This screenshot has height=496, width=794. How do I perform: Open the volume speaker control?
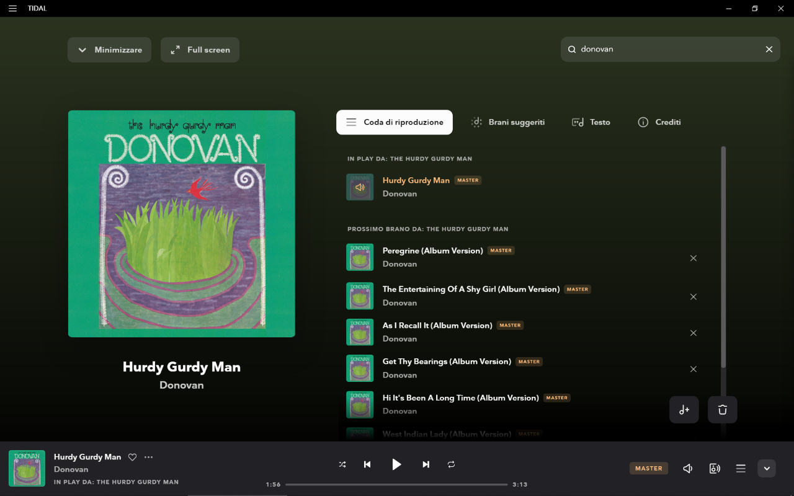coord(687,469)
